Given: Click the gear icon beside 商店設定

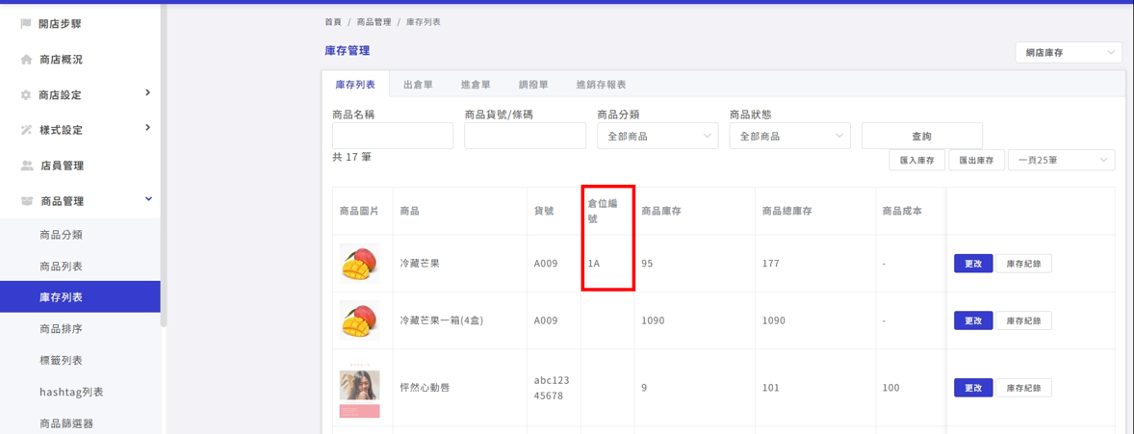Looking at the screenshot, I should [26, 94].
